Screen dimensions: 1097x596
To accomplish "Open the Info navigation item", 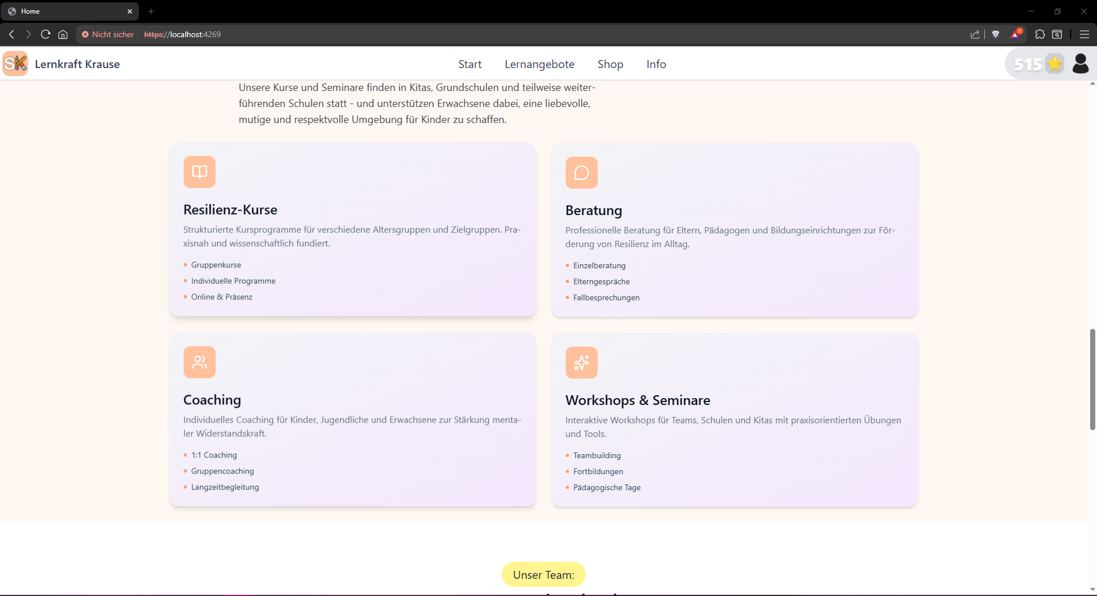I will tap(656, 64).
